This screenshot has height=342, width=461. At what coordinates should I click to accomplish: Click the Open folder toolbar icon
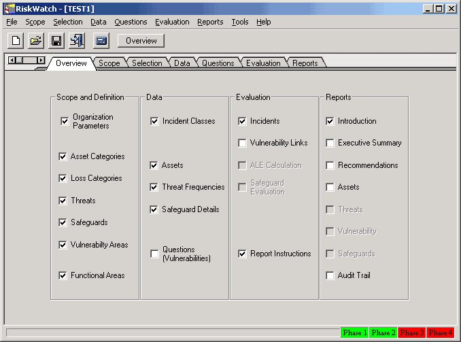coord(36,41)
